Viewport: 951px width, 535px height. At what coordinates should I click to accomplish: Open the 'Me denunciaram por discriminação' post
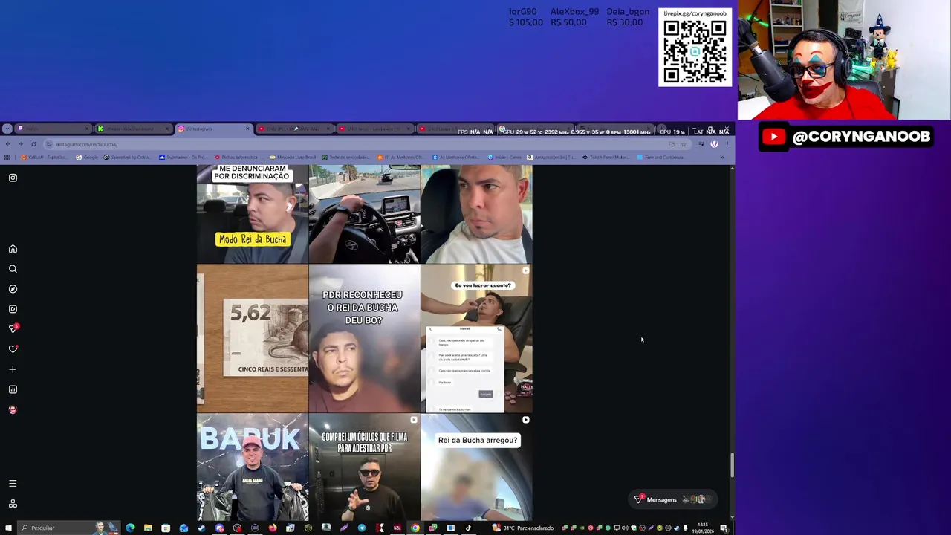pos(253,214)
